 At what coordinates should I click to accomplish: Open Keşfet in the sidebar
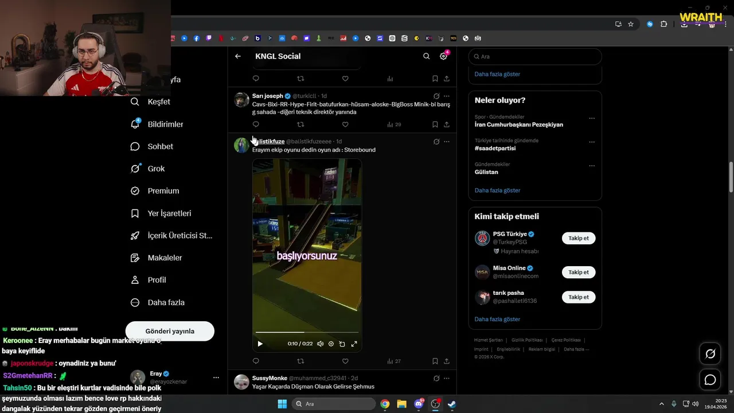point(151,102)
